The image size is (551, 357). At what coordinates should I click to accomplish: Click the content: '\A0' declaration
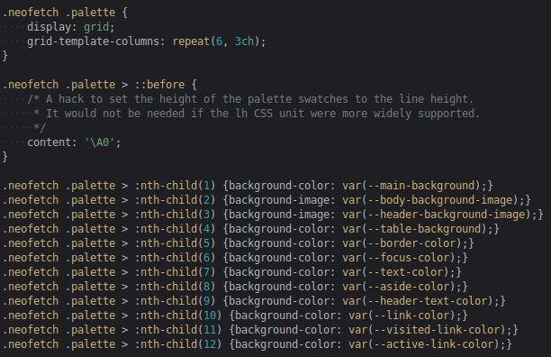(74, 142)
